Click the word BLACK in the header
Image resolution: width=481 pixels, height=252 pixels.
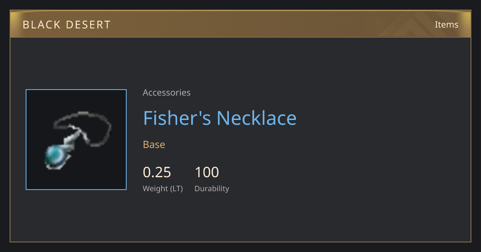pos(42,24)
